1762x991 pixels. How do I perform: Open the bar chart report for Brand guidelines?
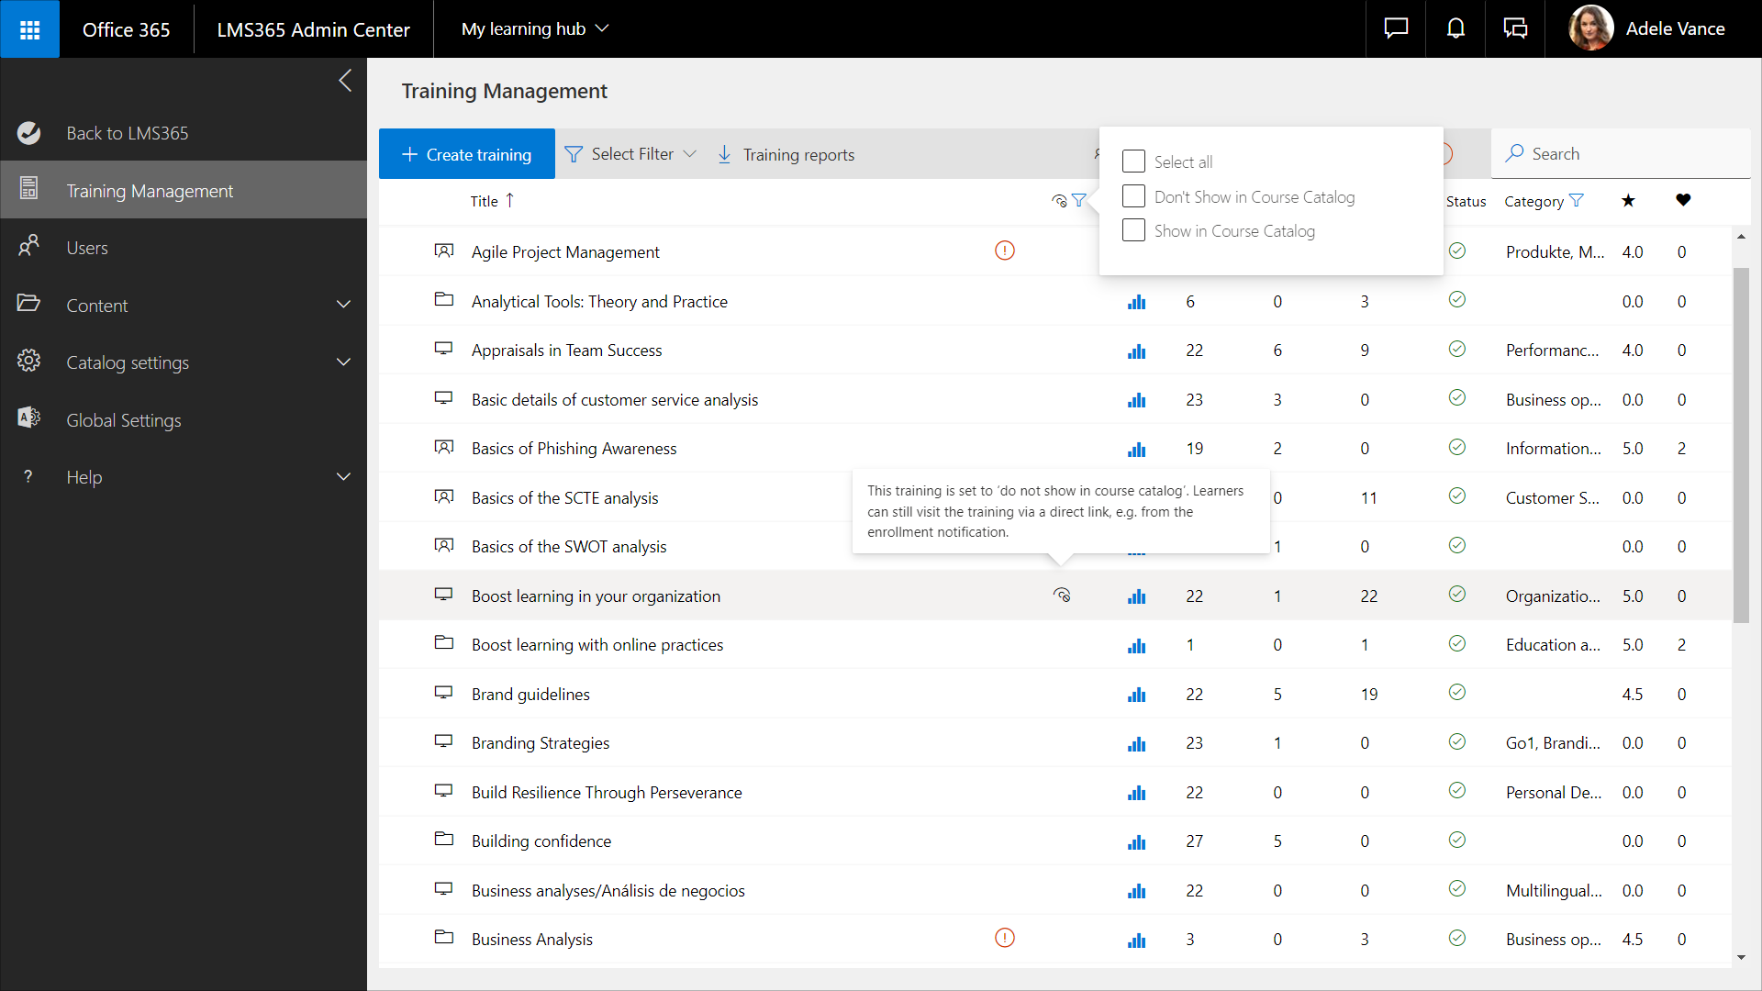(1136, 695)
